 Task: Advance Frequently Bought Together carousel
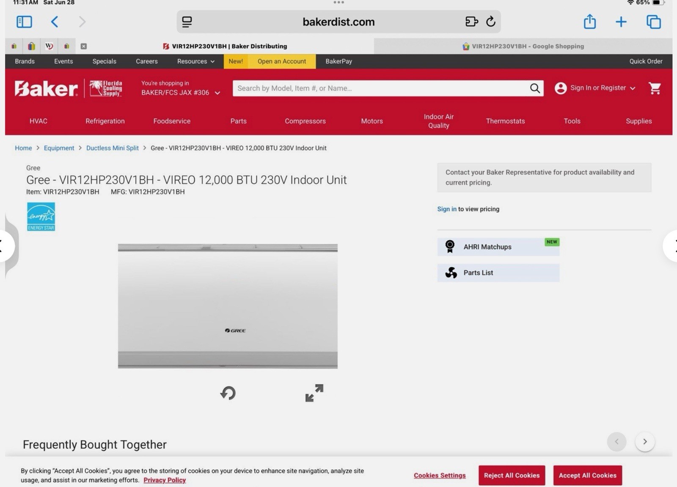645,442
